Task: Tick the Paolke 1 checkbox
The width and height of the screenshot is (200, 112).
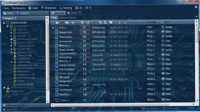Action: pyautogui.click(x=57, y=100)
